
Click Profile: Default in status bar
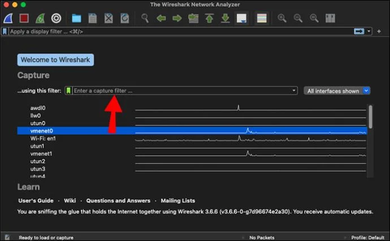367,238
